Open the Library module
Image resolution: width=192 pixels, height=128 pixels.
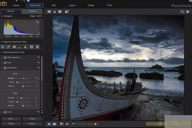(16, 5)
